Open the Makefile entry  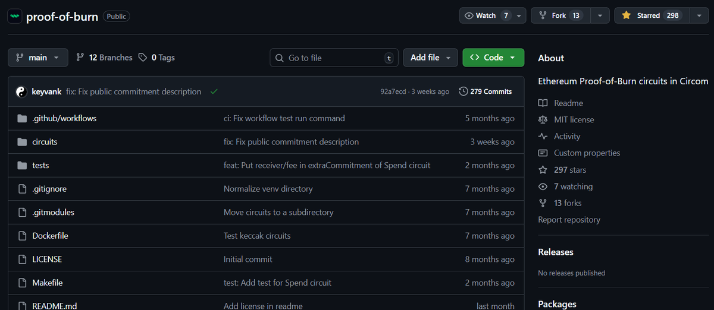pyautogui.click(x=48, y=283)
